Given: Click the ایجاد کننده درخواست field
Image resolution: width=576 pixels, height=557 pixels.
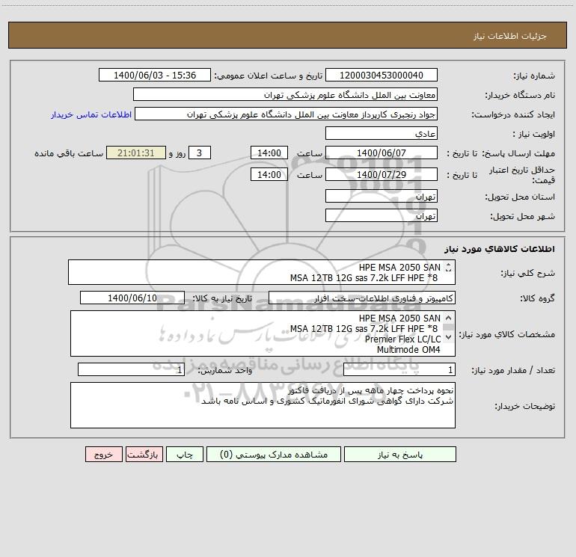Looking at the screenshot, I should [287, 114].
